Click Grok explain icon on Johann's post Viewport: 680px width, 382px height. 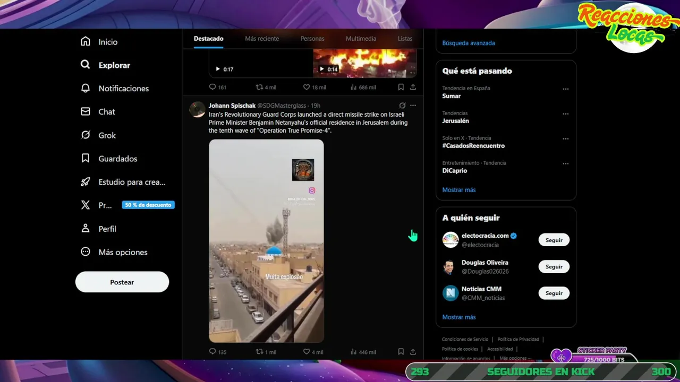pyautogui.click(x=402, y=106)
